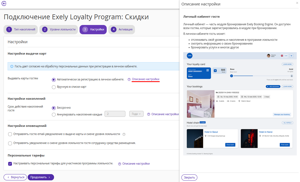Image resolution: width=300 pixels, height=182 pixels.
Task: Select "Вручную в списке карт" radio option
Action: (54, 87)
